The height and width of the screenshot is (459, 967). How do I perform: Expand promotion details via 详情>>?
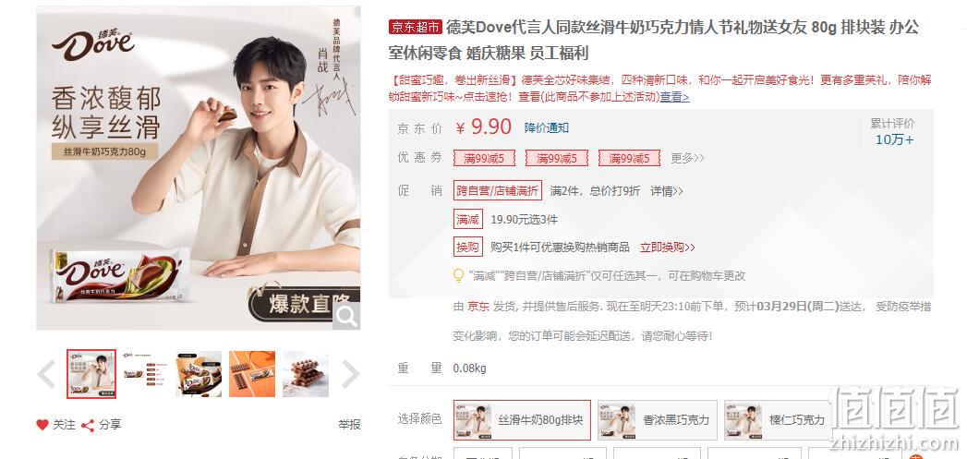point(667,190)
